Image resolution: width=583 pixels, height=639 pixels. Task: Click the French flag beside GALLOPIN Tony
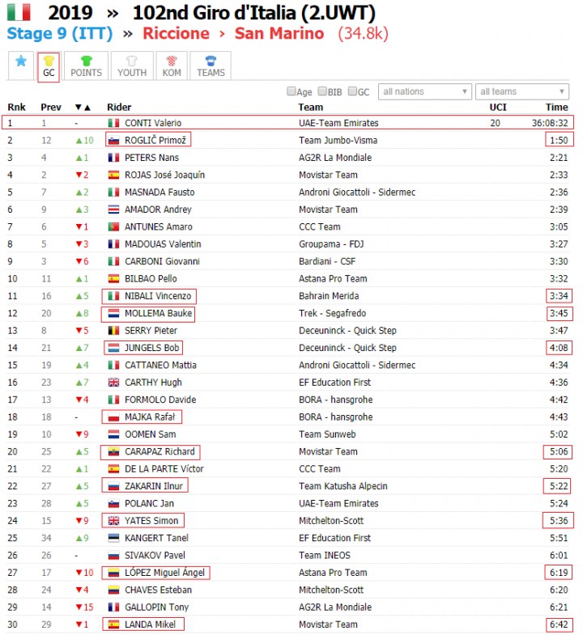pos(113,607)
